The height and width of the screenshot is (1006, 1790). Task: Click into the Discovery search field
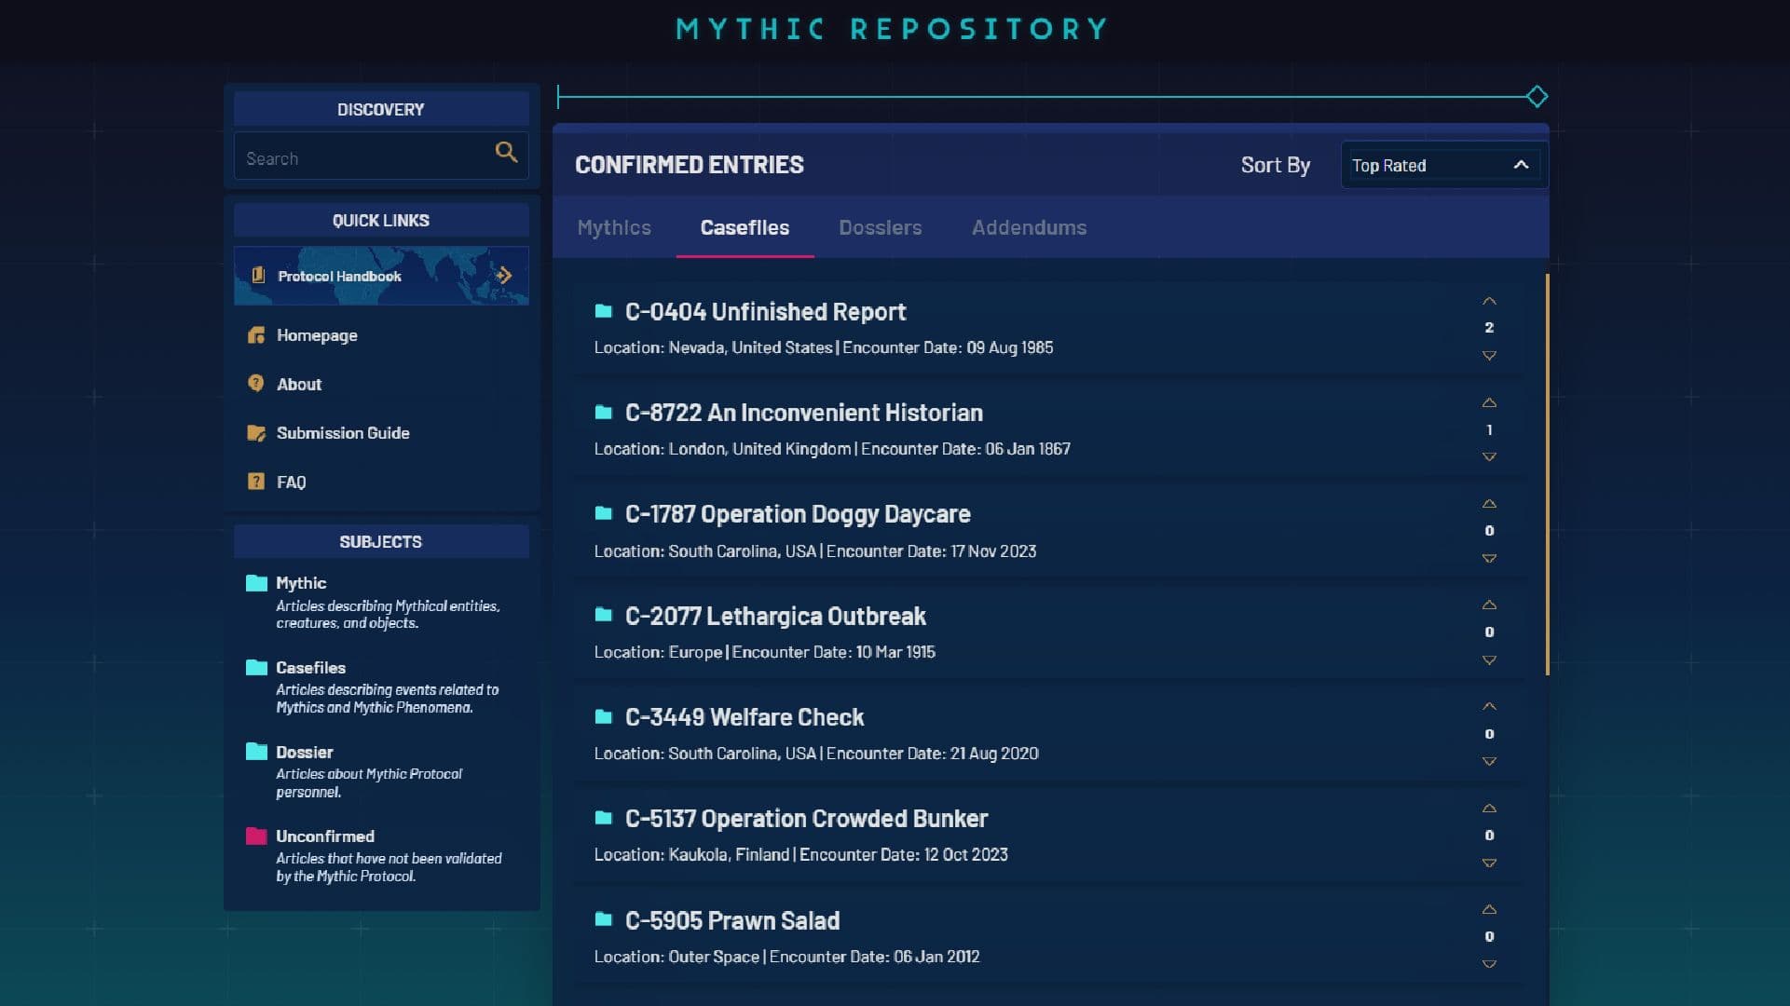(363, 158)
